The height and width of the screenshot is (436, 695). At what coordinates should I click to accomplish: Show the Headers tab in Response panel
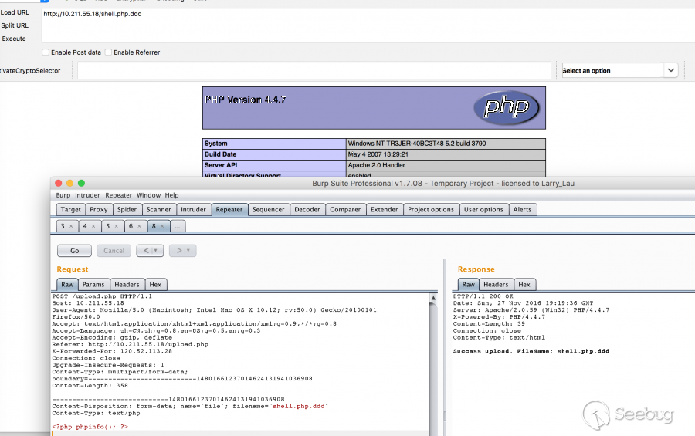[x=496, y=284]
